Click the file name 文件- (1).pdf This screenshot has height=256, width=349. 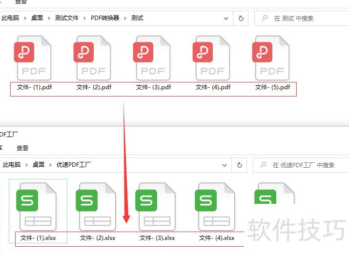[35, 87]
